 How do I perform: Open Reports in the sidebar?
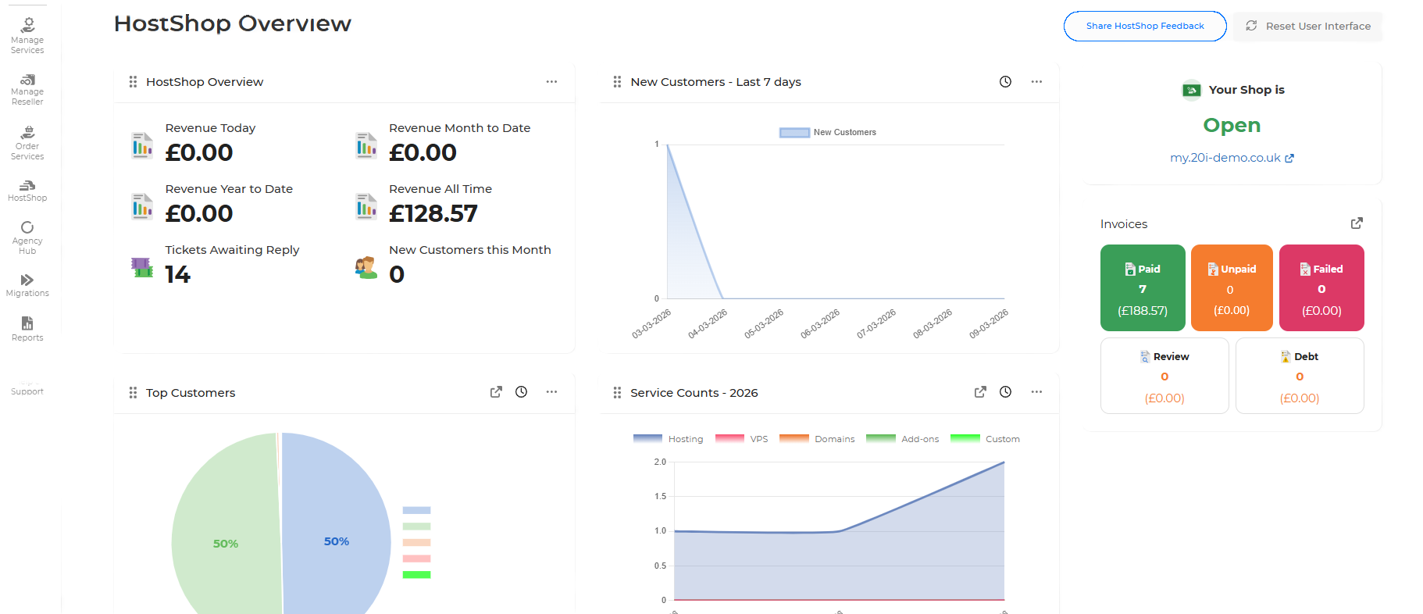pyautogui.click(x=27, y=329)
